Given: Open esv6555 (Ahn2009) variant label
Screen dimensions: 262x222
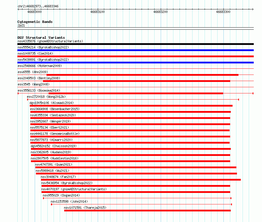Looking at the screenshot, I should [33, 72].
